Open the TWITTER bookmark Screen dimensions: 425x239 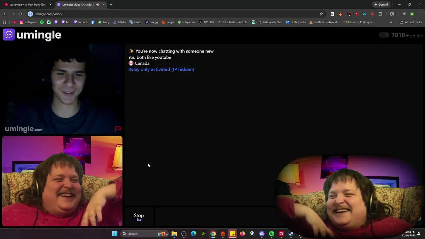(207, 22)
